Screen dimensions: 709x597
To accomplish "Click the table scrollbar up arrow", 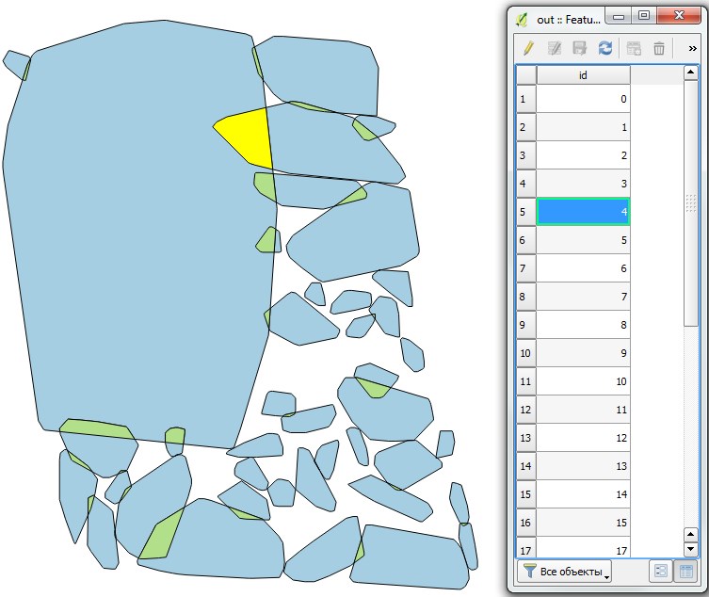I will (x=690, y=73).
